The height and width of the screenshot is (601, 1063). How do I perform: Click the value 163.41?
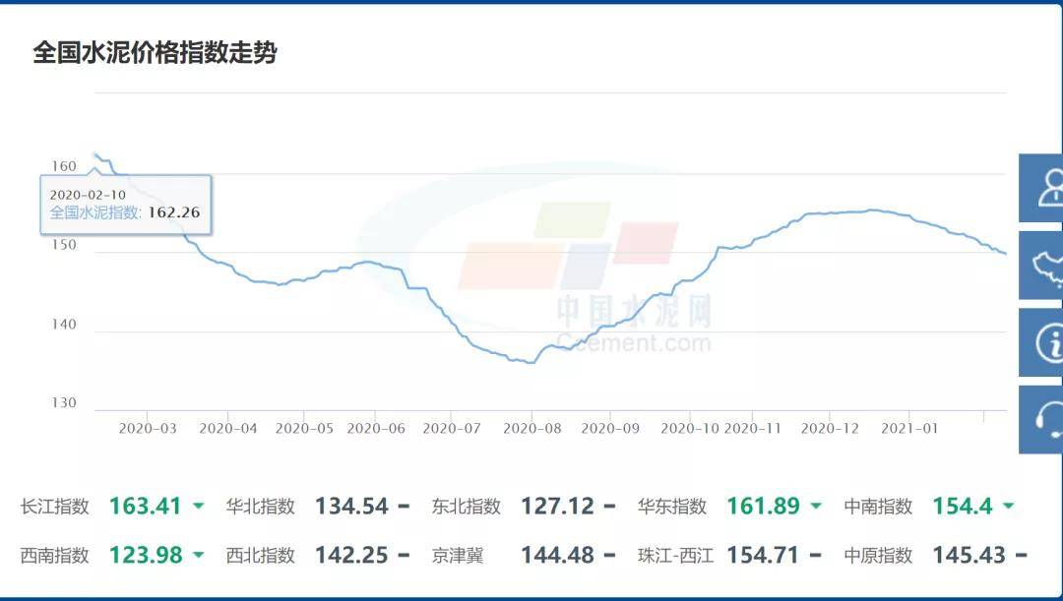coord(145,507)
